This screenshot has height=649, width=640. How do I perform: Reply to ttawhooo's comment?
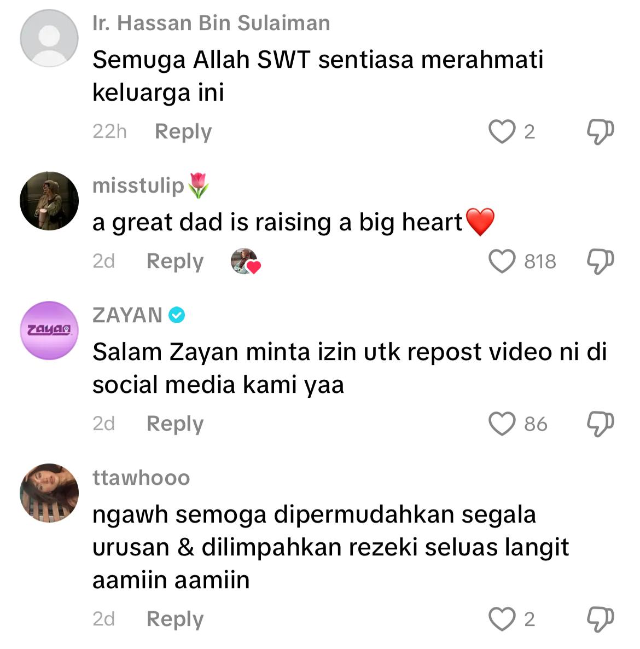tap(175, 619)
